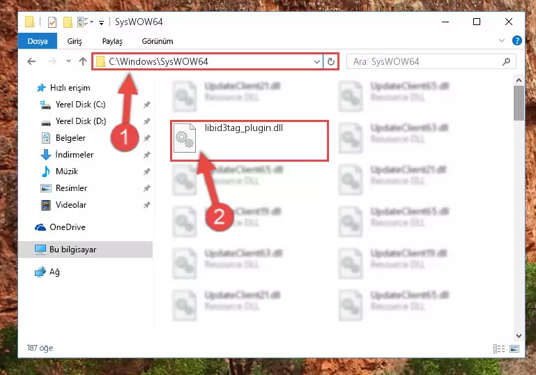This screenshot has height=375, width=536.
Task: Open the Paylaş ribbon tab
Action: tap(112, 41)
